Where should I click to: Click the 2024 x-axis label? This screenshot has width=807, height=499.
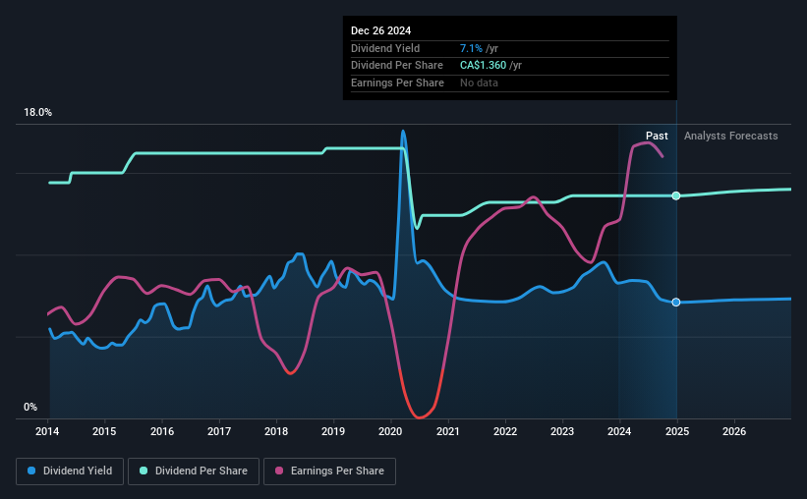coord(619,431)
